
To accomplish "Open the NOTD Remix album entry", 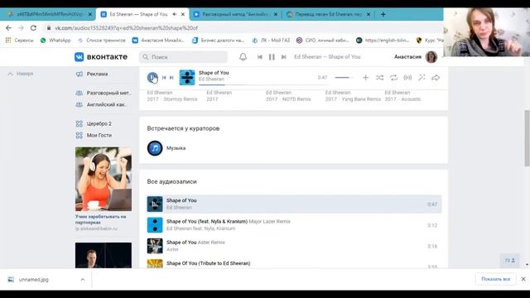I will 288,96.
